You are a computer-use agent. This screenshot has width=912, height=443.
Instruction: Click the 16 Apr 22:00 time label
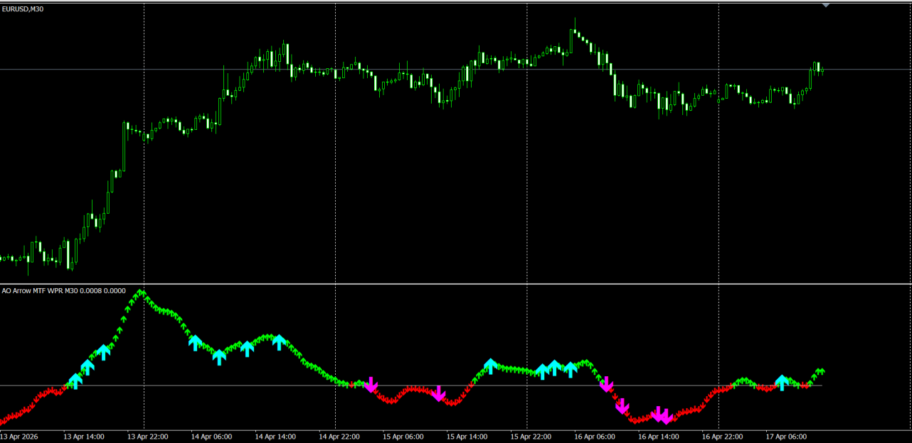[x=723, y=437]
